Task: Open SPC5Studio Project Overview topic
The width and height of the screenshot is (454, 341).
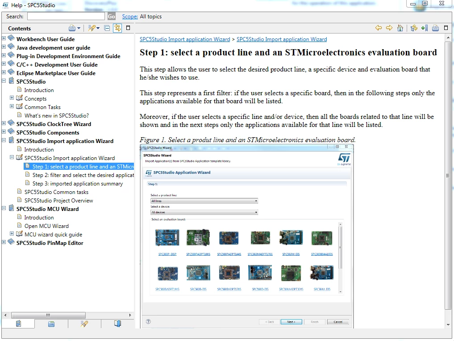Action: point(58,200)
